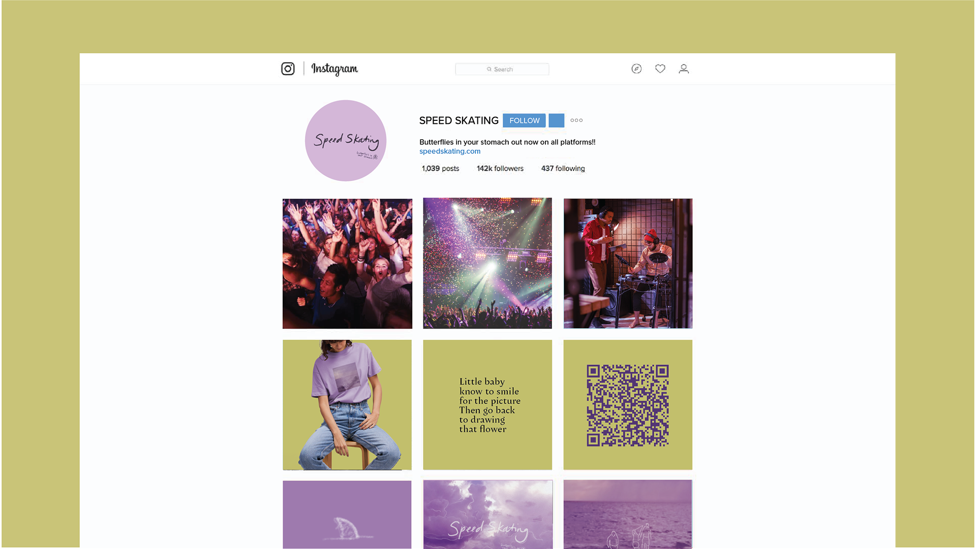Open the speedskating.com link

450,151
